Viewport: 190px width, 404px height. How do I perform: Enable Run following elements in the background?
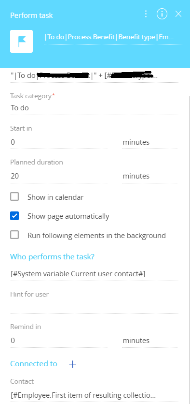click(14, 235)
